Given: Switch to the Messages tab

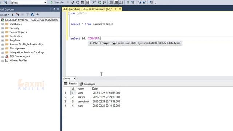Looking at the screenshot, I should pos(87,84).
